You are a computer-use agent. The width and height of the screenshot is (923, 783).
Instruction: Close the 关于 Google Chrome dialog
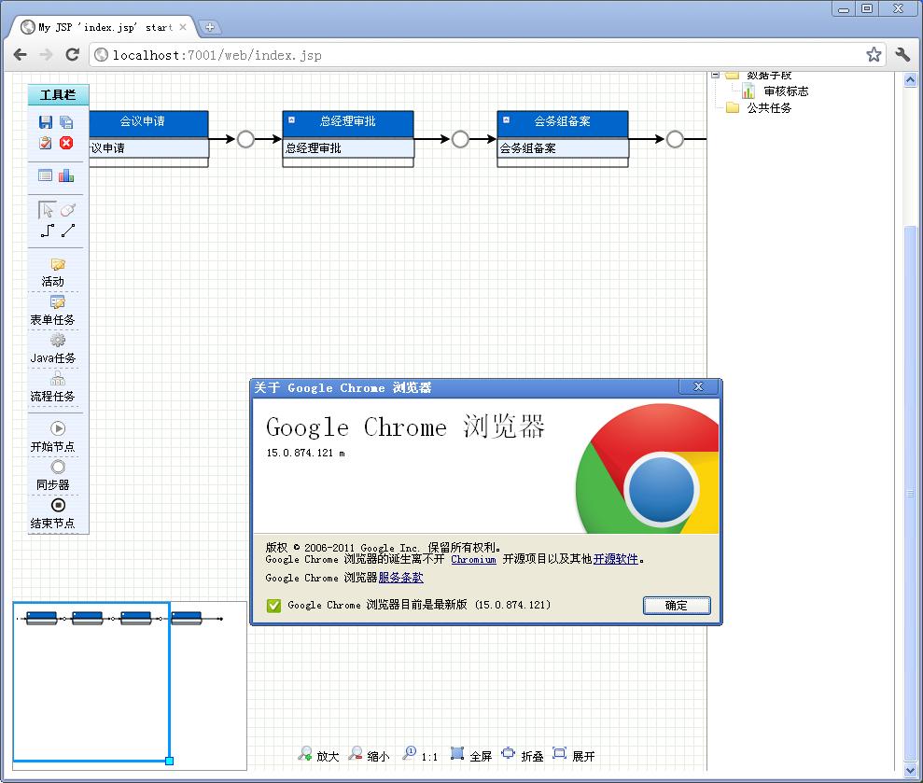699,386
